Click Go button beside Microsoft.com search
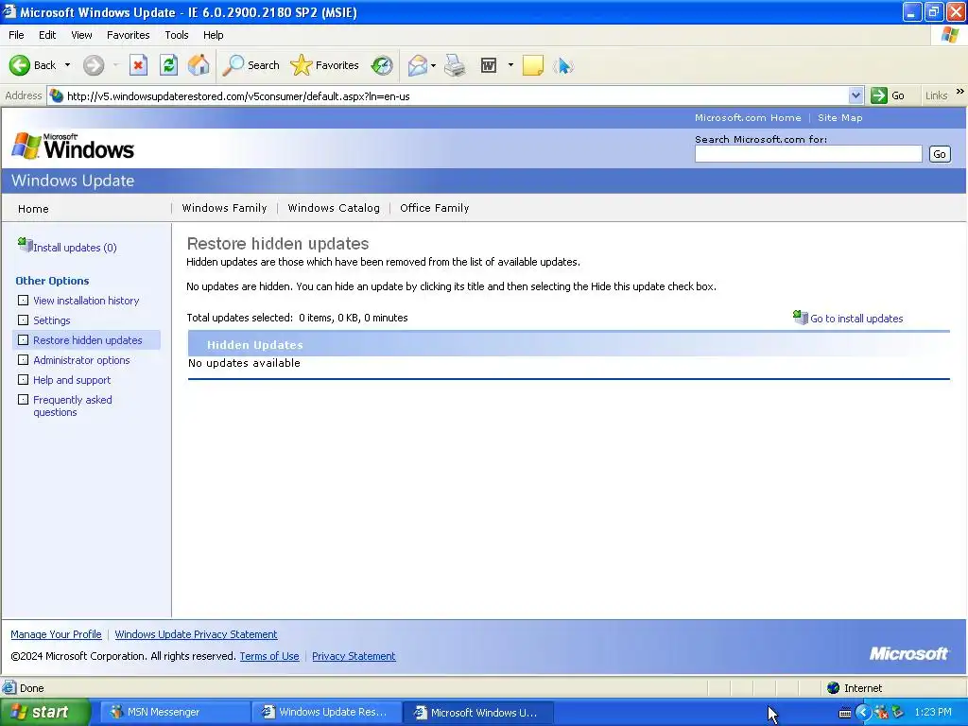This screenshot has height=726, width=968. (940, 154)
